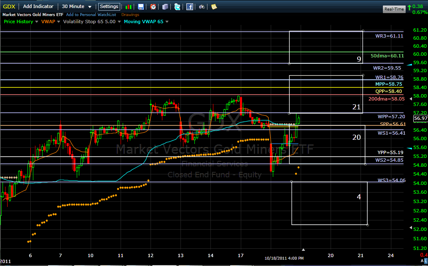Click the 10/18/2011 4:00 PM timestamp

[284, 258]
